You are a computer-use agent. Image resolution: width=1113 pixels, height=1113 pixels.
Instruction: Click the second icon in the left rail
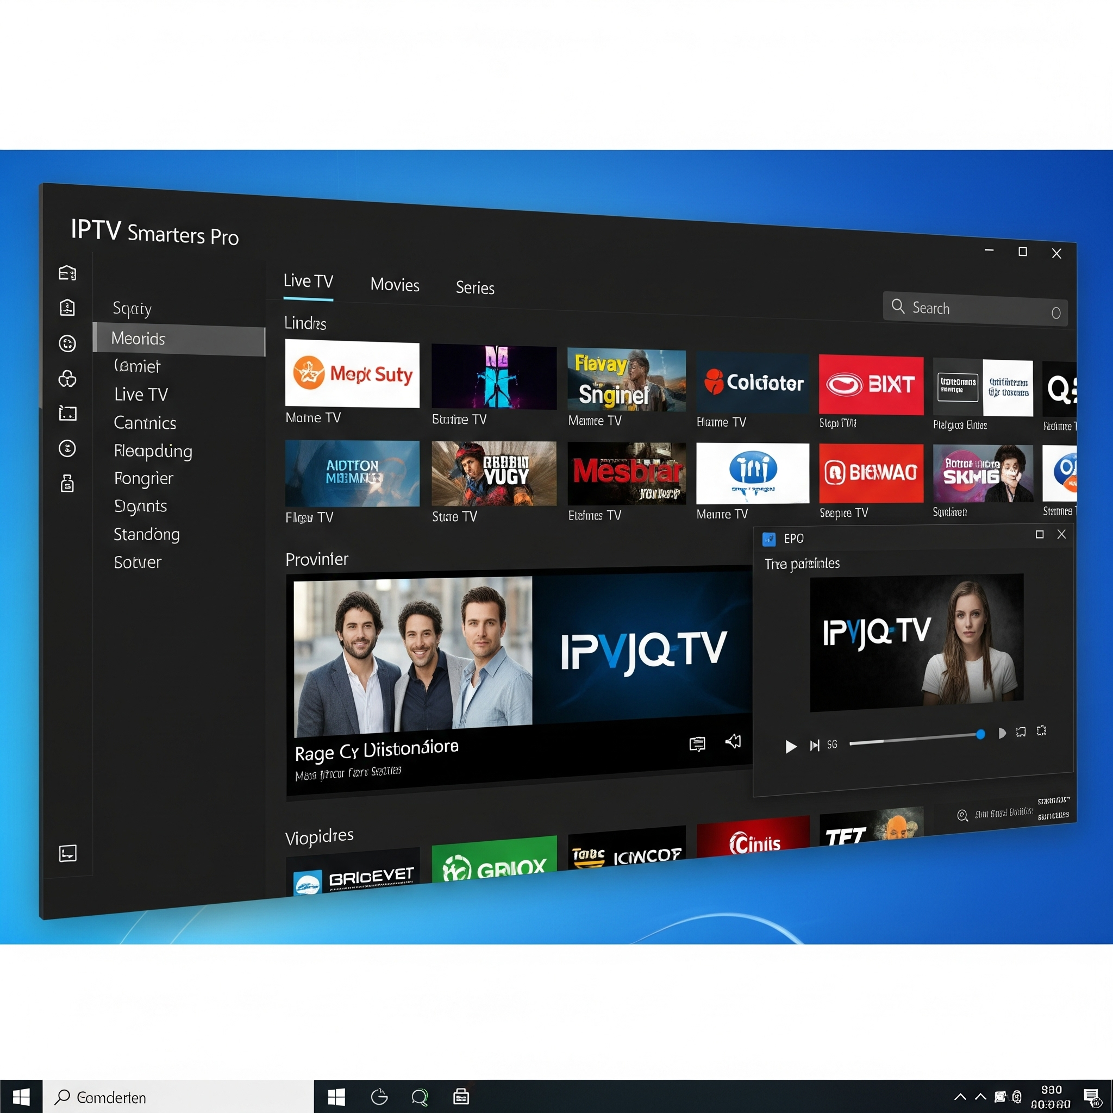[67, 308]
